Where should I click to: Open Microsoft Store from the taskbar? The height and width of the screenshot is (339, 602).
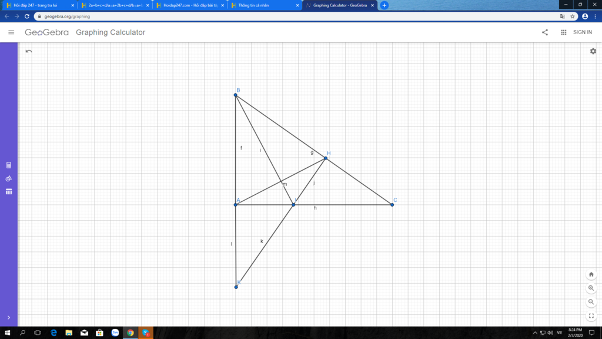(99, 333)
